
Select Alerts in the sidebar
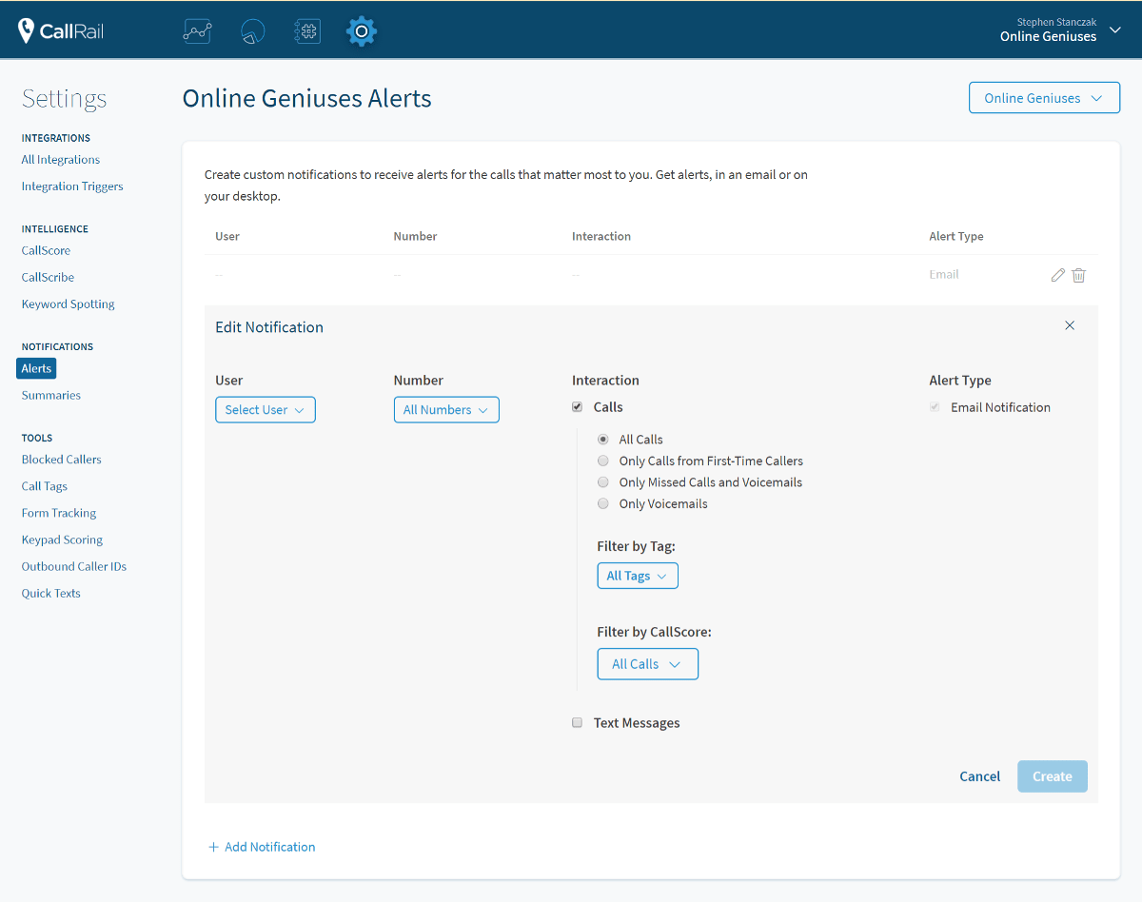pos(36,368)
